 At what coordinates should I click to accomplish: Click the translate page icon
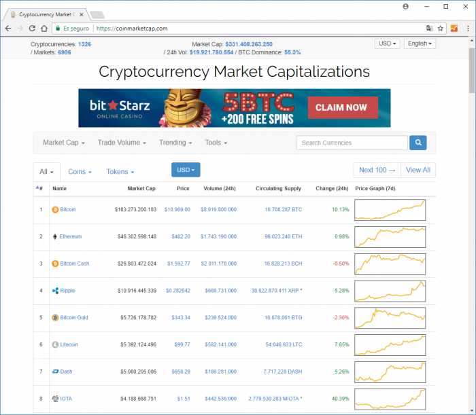pos(429,29)
